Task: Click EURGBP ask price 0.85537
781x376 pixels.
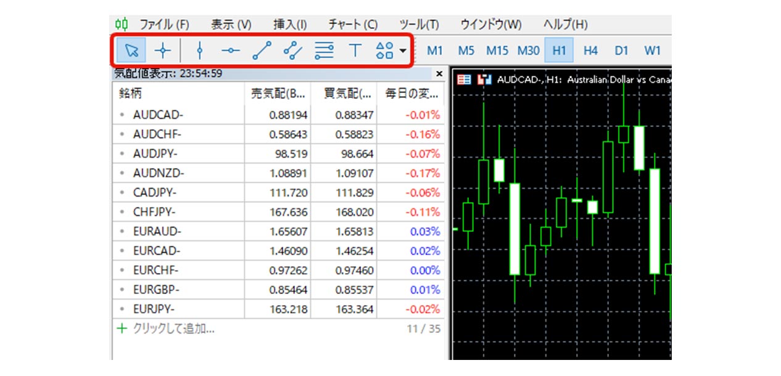Action: [355, 290]
